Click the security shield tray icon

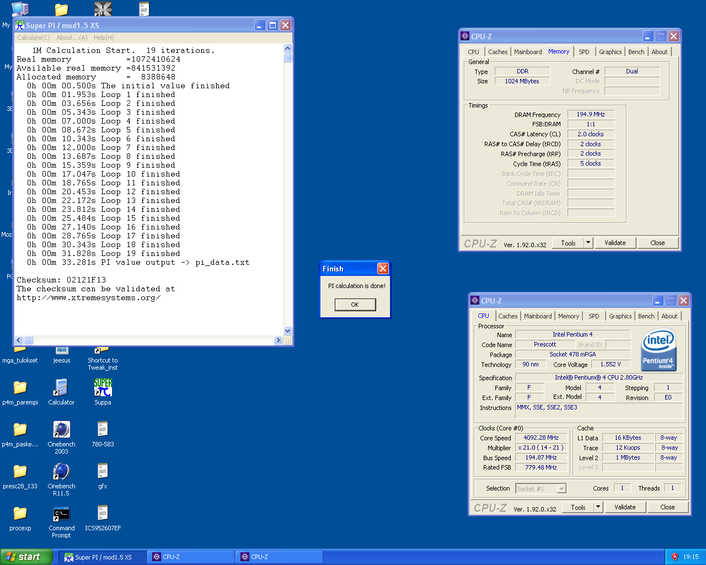point(675,557)
